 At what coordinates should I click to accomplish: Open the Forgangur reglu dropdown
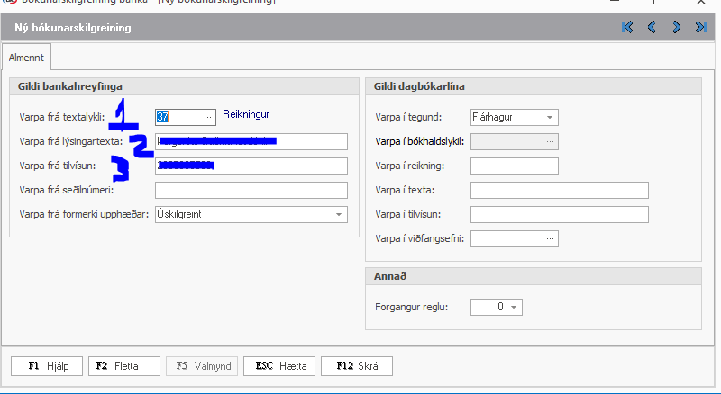pos(513,308)
